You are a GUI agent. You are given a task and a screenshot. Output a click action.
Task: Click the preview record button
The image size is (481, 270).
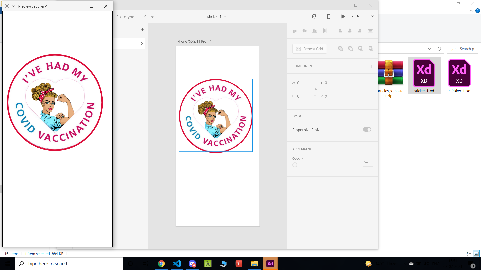point(7,6)
